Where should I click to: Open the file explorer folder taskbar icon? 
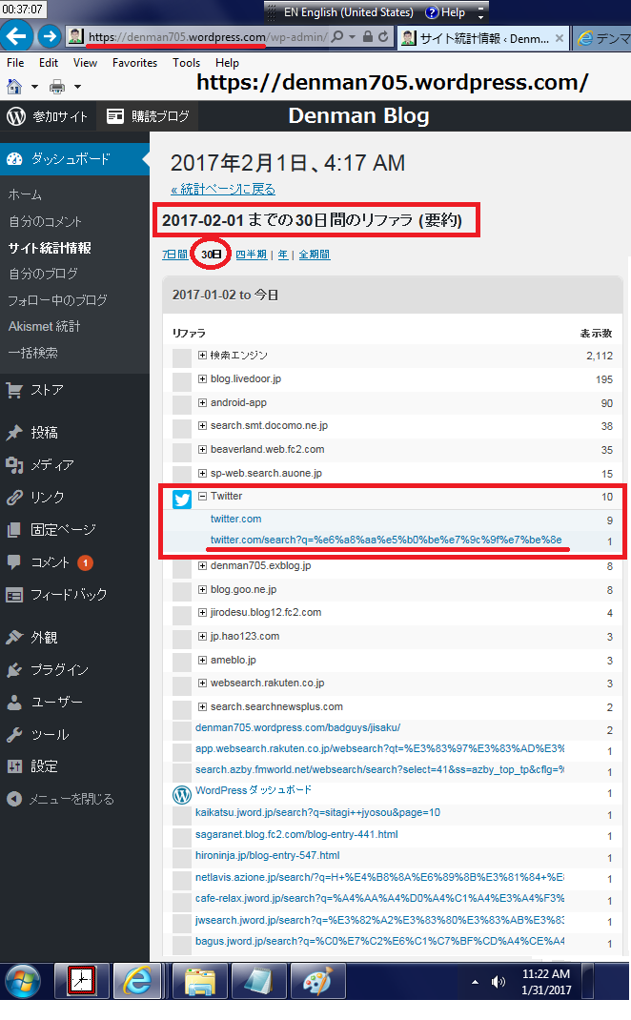tap(199, 981)
